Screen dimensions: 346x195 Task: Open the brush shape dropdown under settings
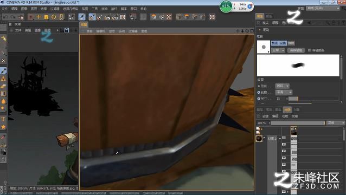click(283, 86)
